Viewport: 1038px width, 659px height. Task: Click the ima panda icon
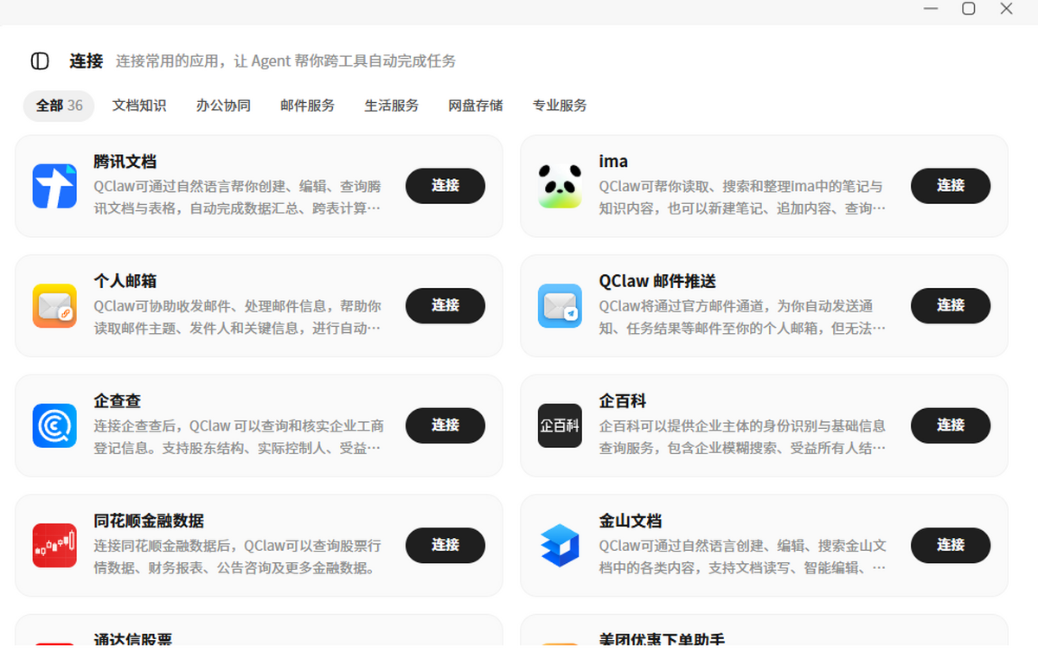[560, 186]
